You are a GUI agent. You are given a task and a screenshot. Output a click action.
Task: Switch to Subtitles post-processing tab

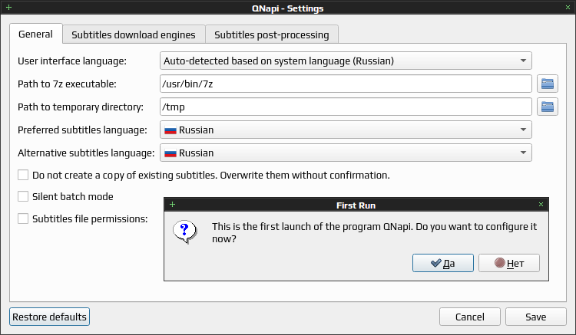(271, 34)
